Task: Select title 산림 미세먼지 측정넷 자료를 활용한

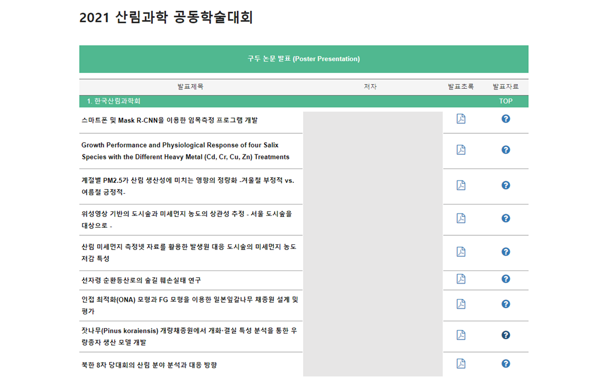Action: (189, 252)
